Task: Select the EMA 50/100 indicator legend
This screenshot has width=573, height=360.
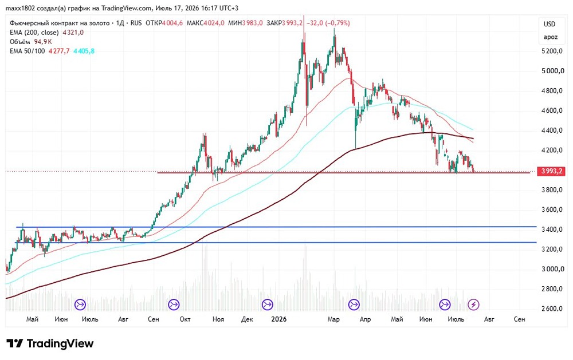Action: (27, 51)
